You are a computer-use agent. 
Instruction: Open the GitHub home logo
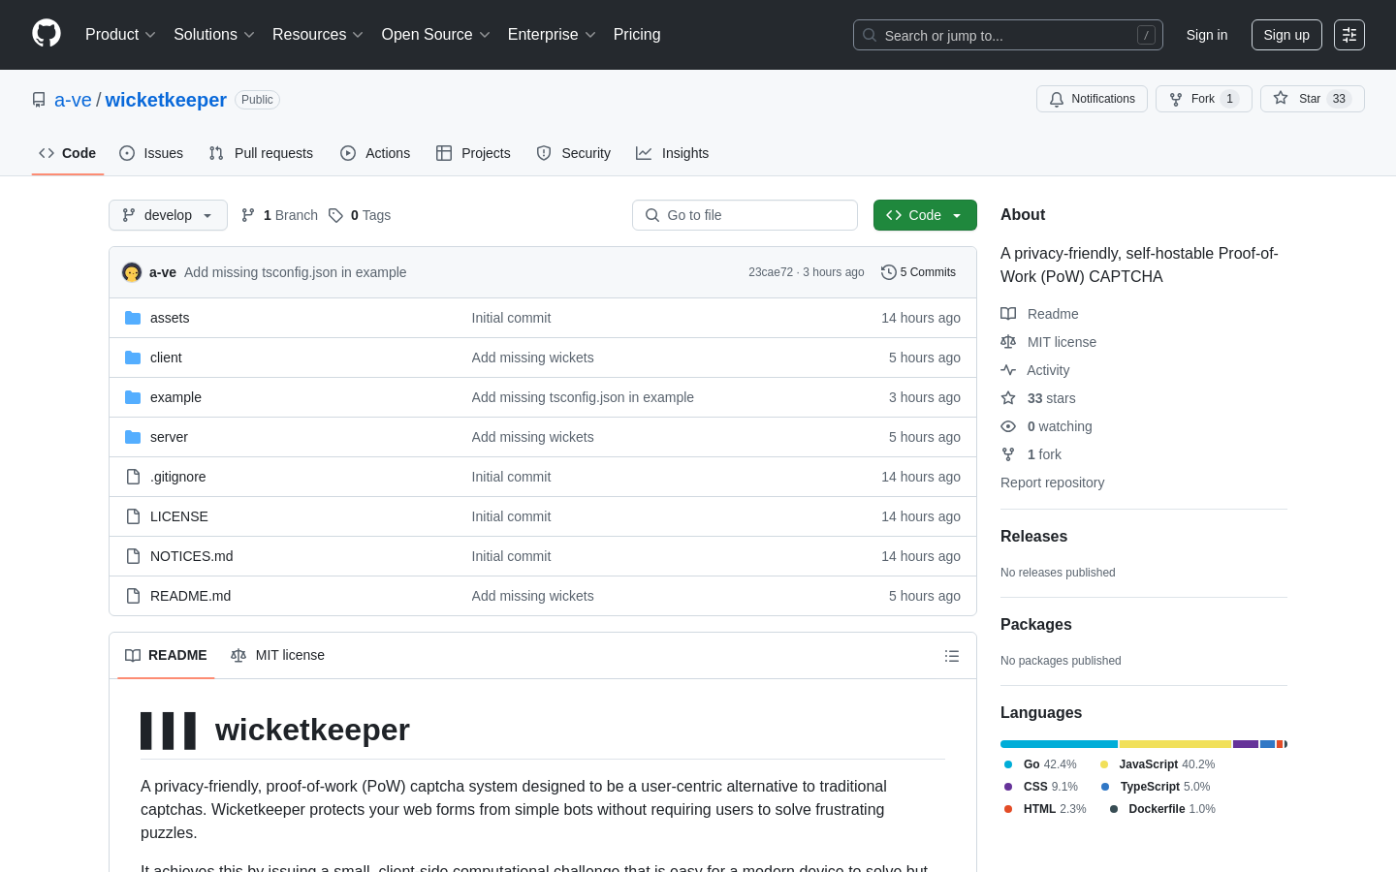47,34
